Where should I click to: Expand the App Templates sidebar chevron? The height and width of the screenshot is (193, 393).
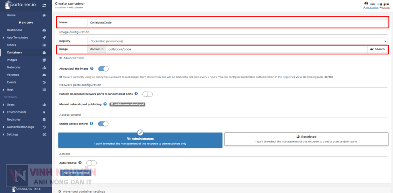tap(3, 38)
